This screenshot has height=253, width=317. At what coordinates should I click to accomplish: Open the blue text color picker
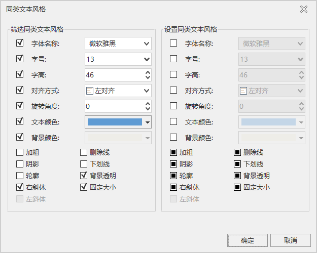point(148,122)
